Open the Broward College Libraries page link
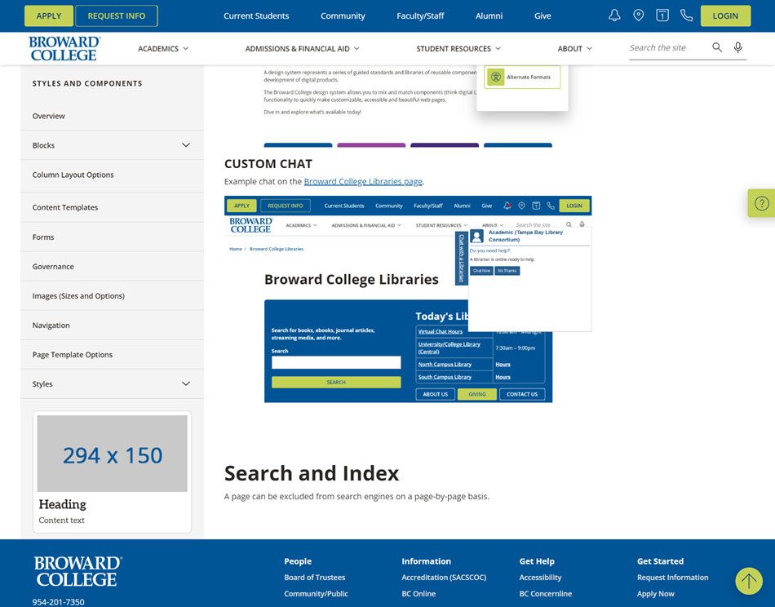This screenshot has width=775, height=607. click(x=363, y=181)
